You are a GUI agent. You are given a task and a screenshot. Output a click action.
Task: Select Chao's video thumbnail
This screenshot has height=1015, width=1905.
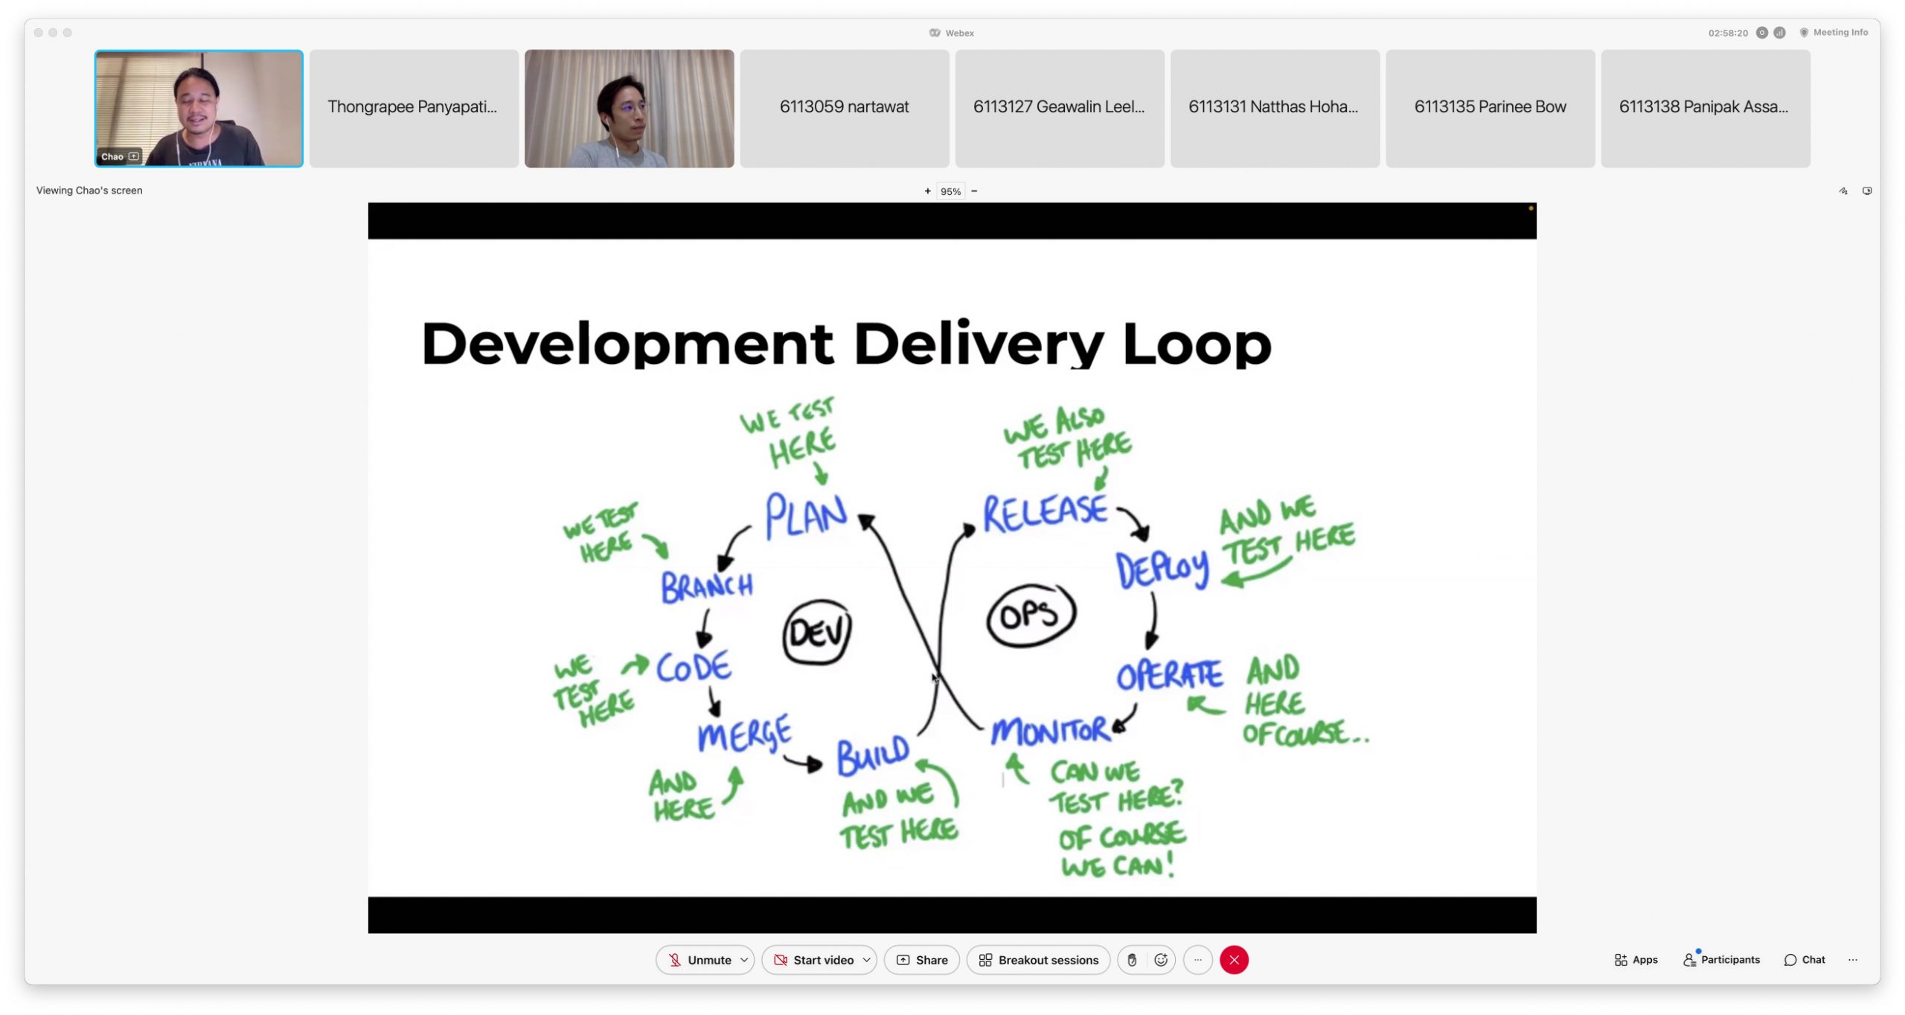click(x=199, y=109)
